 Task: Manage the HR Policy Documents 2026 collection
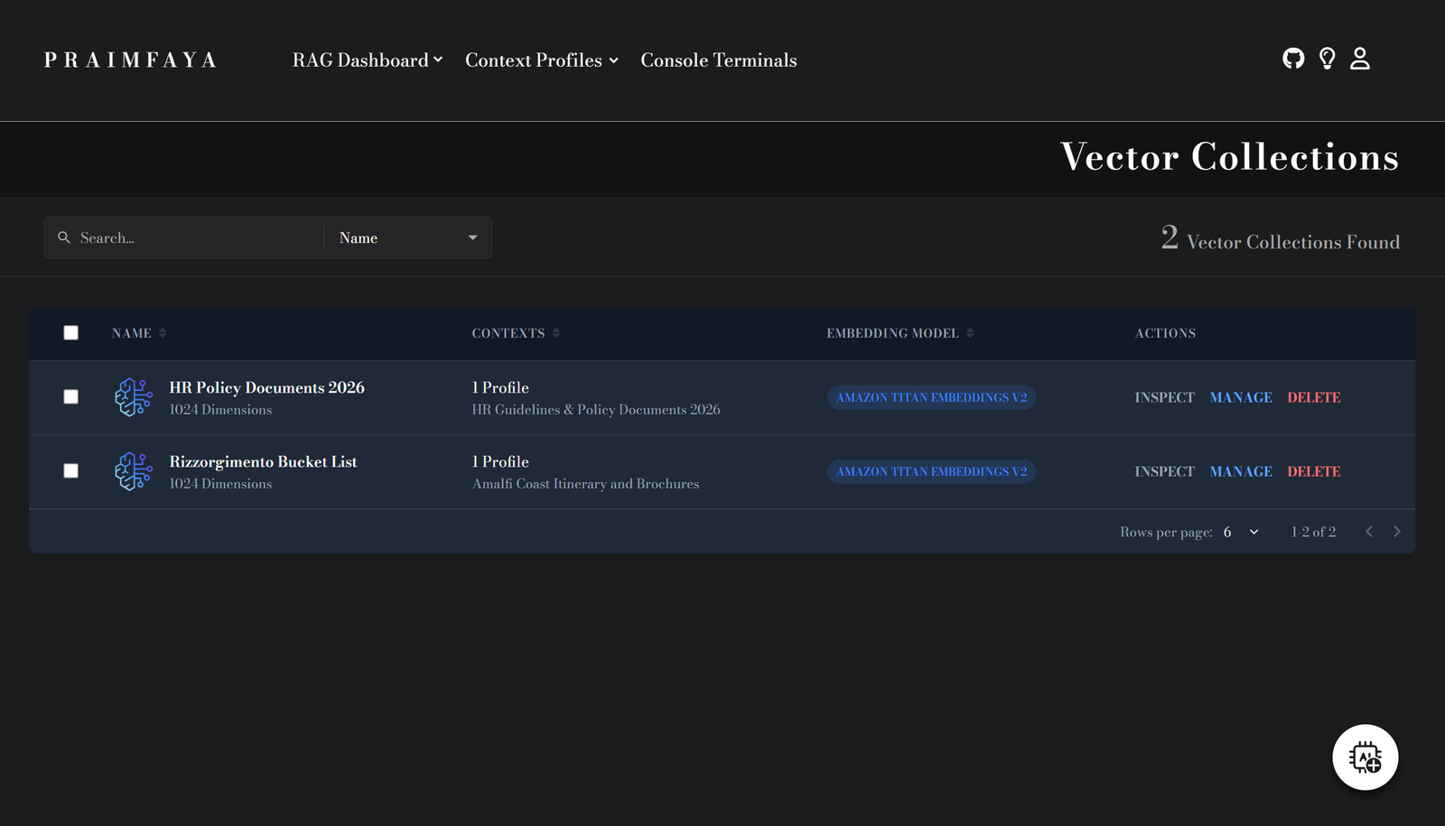click(1241, 397)
